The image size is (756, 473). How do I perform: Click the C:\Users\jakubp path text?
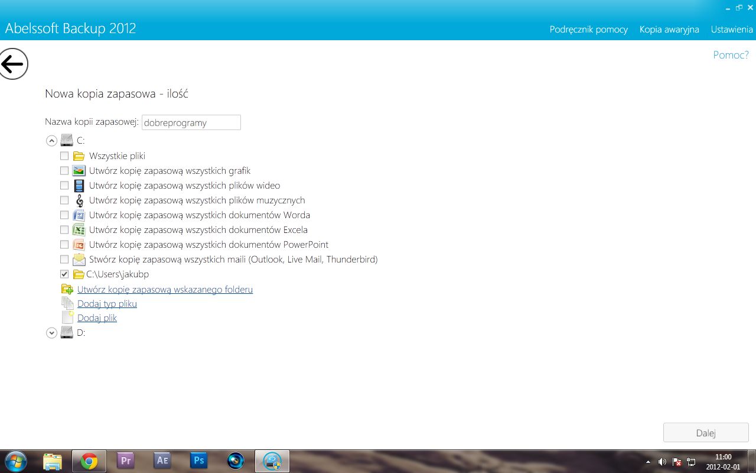(118, 274)
